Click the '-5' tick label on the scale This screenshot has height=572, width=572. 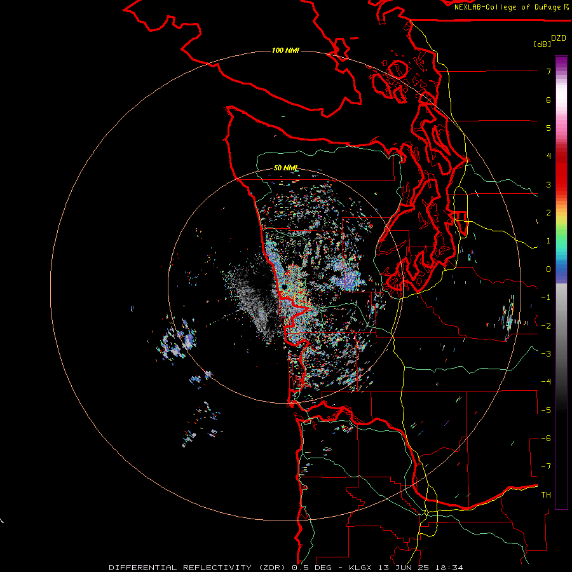coord(546,411)
